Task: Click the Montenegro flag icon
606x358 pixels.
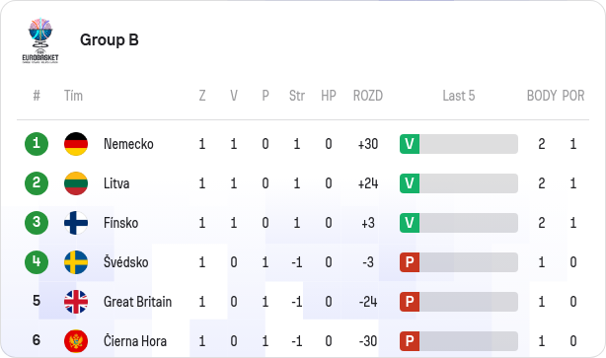Action: (x=76, y=341)
